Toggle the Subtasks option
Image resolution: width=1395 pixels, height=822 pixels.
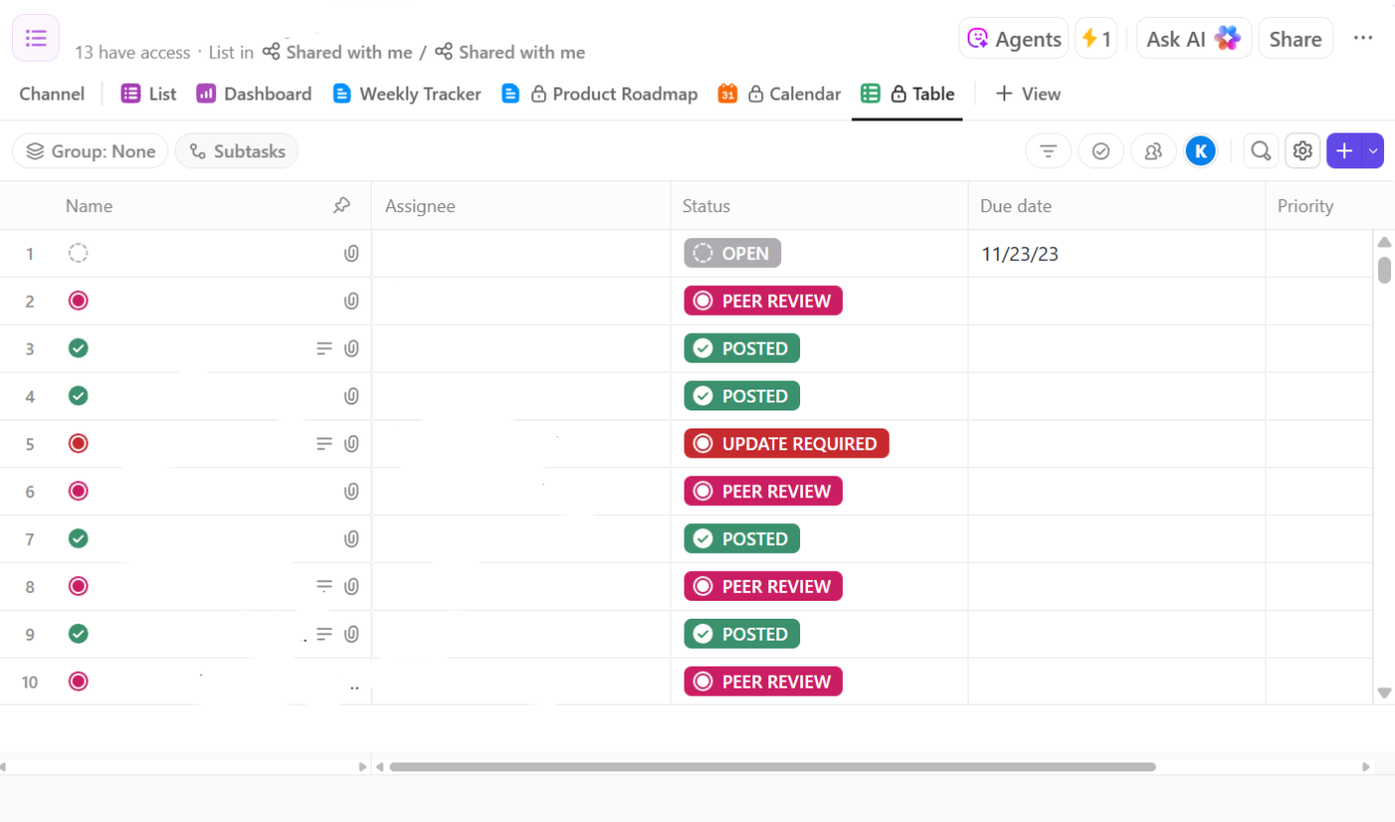click(236, 151)
